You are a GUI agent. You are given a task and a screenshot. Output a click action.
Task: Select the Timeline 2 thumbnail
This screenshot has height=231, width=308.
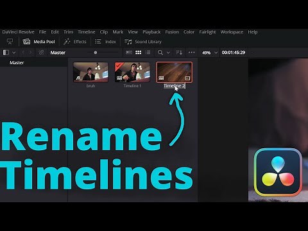pyautogui.click(x=174, y=72)
